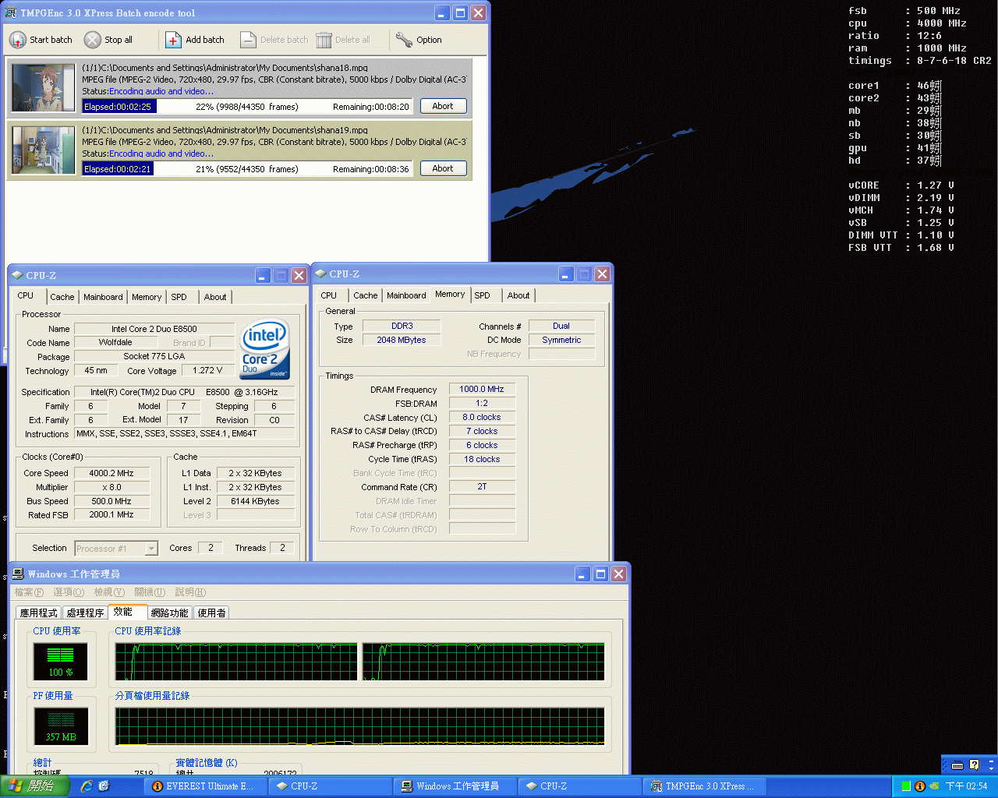Click Delete batch toolbar button

274,40
